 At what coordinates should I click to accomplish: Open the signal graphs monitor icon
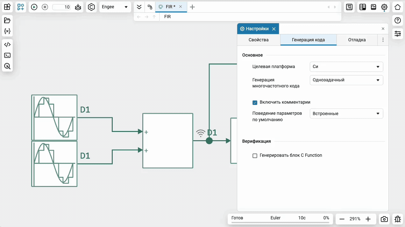373,7
